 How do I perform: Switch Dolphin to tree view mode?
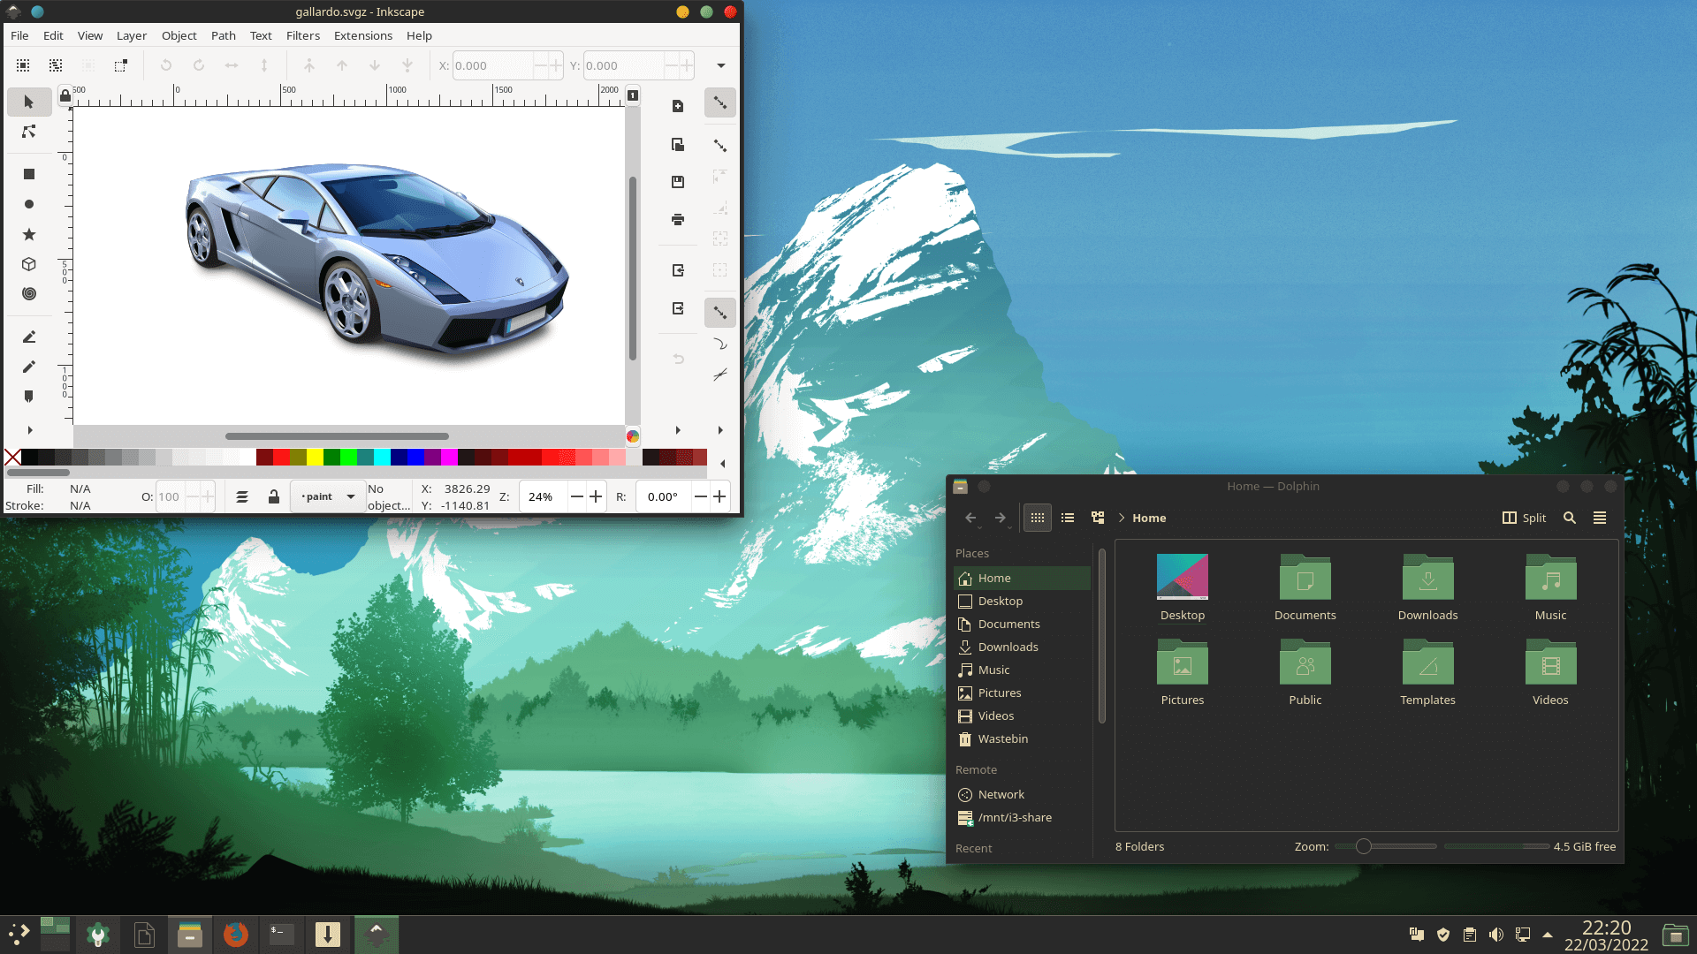1098,518
